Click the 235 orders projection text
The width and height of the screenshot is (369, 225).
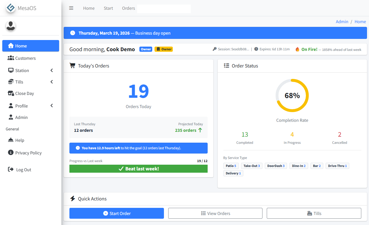tap(186, 130)
